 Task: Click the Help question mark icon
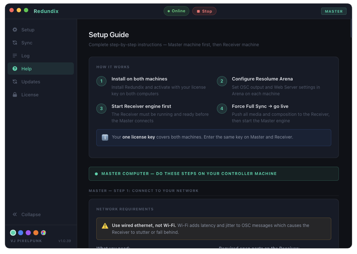(15, 69)
